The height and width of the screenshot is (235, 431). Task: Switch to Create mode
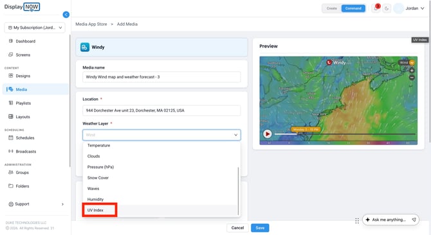point(332,8)
